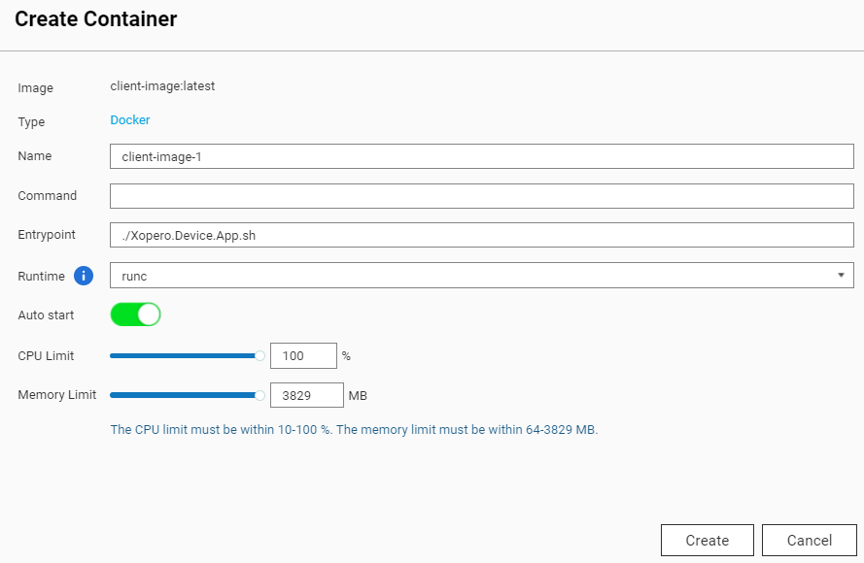This screenshot has width=864, height=563.
Task: Select the Entrypoint field with Xopero script
Action: [x=481, y=234]
